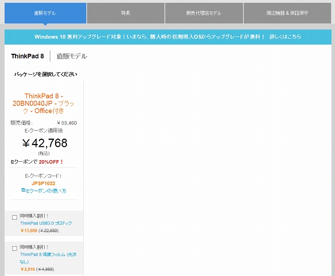Click パッケージを選択してください text
This screenshot has height=276, width=335.
pyautogui.click(x=45, y=74)
